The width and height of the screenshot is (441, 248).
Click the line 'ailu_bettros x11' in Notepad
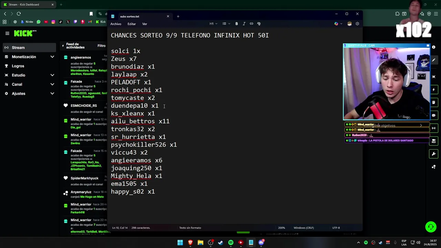click(x=140, y=121)
